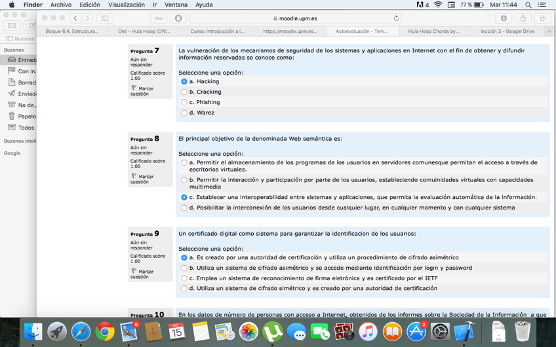Click the Safari back navigation arrow
The image size is (556, 347).
click(76, 18)
